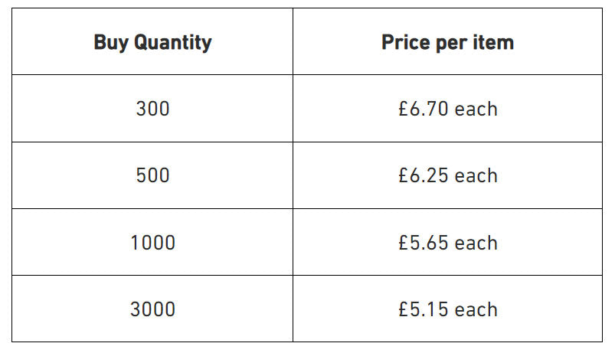Select the 500 buy quantity value
The height and width of the screenshot is (353, 615).
click(x=152, y=175)
